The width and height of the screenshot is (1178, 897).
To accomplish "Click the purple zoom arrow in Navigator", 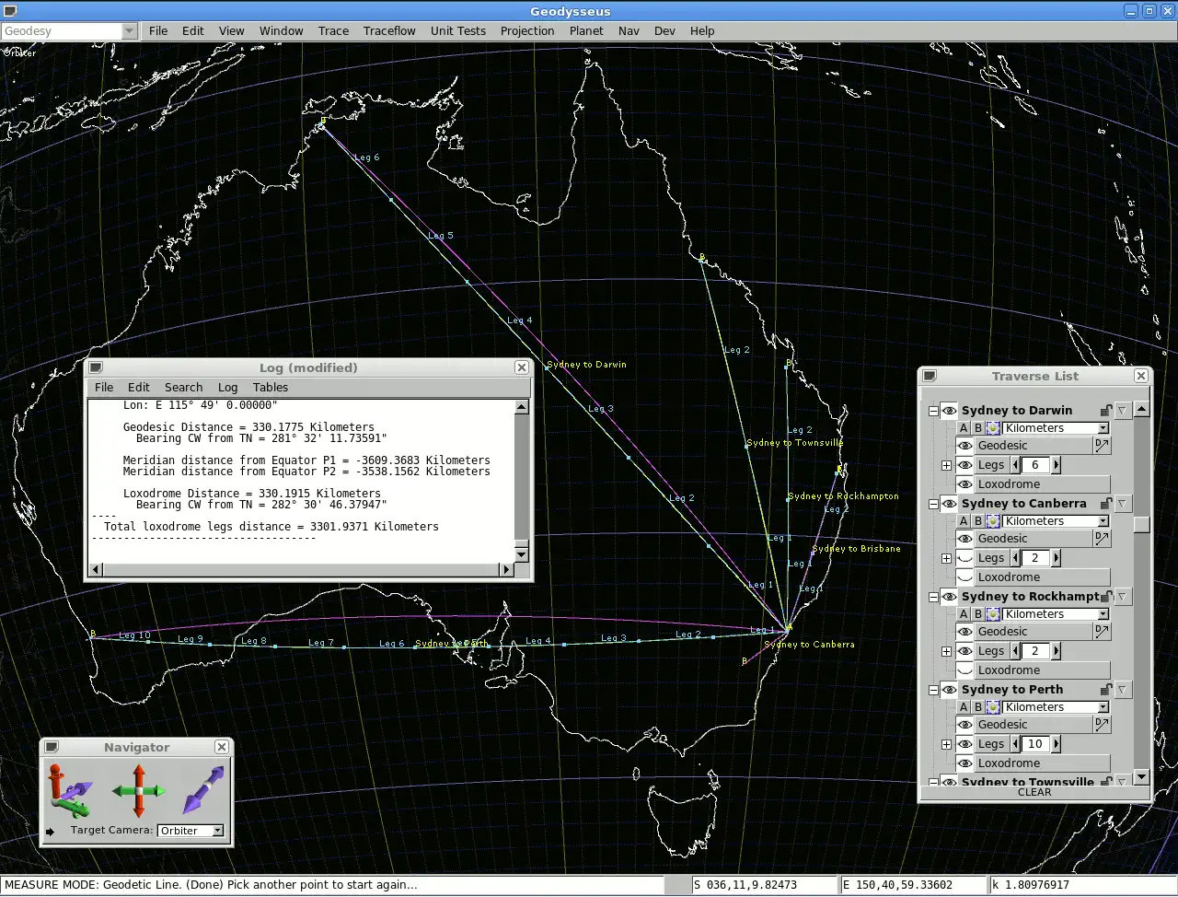I will (203, 790).
